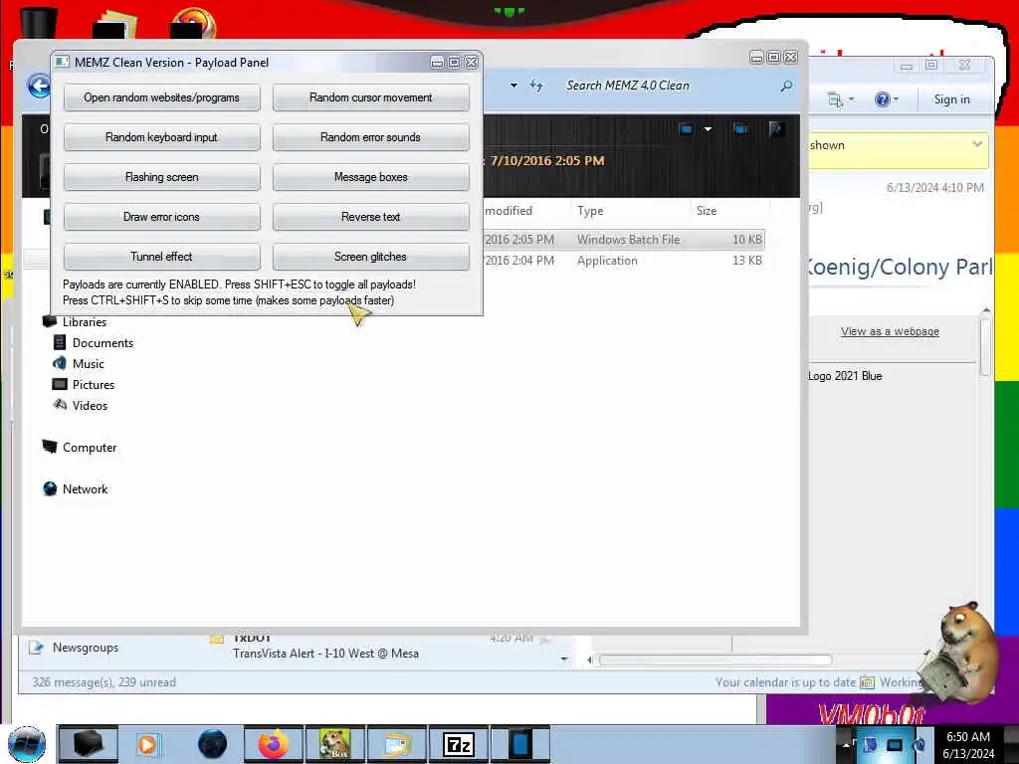This screenshot has width=1019, height=764.
Task: Collapse the yellow info bar chevron
Action: [977, 144]
